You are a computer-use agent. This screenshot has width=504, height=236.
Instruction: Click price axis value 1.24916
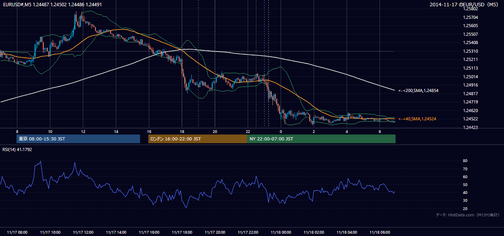[471, 85]
